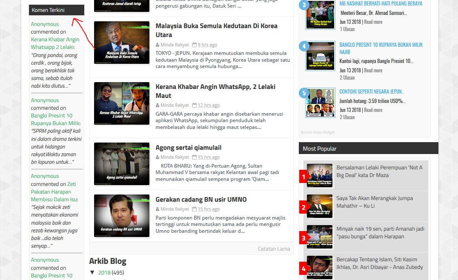
Task: Click the 9 hrs ago timestamp
Action: click(x=207, y=45)
